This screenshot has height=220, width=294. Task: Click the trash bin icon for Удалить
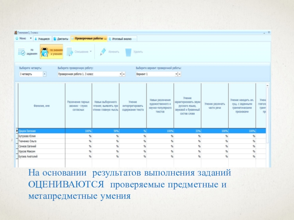click(128, 52)
